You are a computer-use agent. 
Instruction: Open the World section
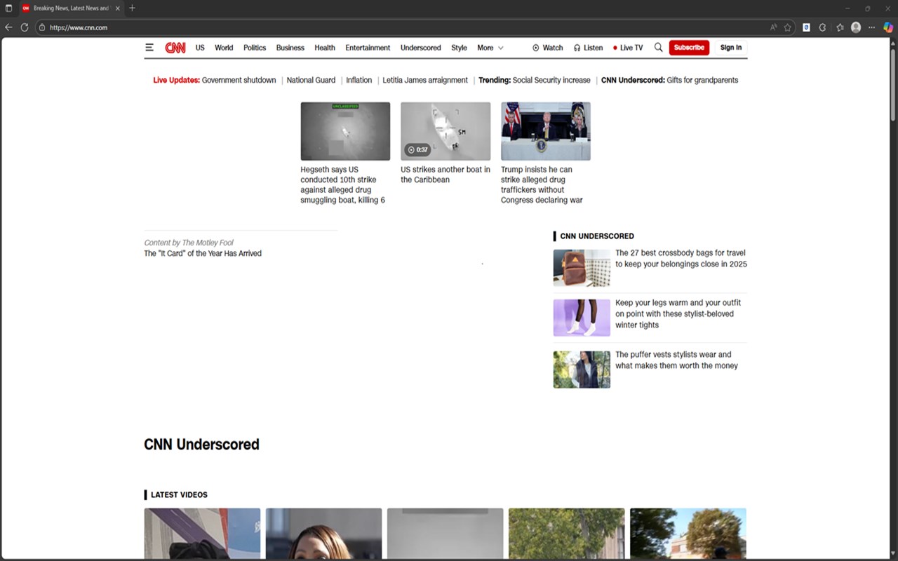tap(224, 48)
